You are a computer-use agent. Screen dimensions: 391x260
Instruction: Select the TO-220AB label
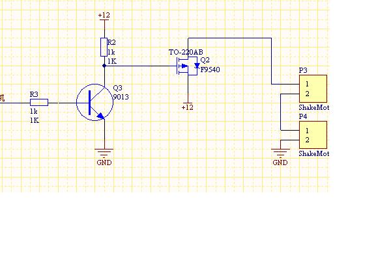(x=186, y=52)
